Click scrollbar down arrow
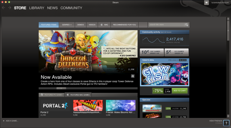This screenshot has width=231, height=128. point(228,116)
